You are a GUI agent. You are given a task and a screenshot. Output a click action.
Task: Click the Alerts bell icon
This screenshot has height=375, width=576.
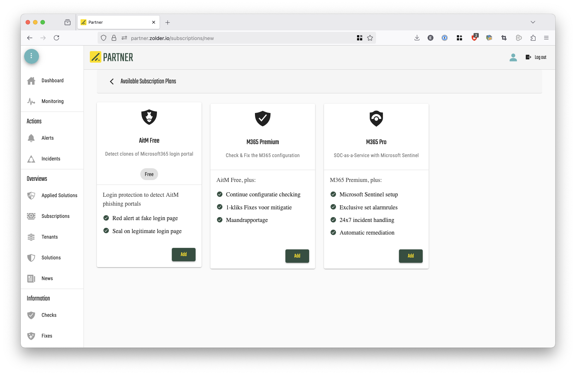(x=31, y=138)
